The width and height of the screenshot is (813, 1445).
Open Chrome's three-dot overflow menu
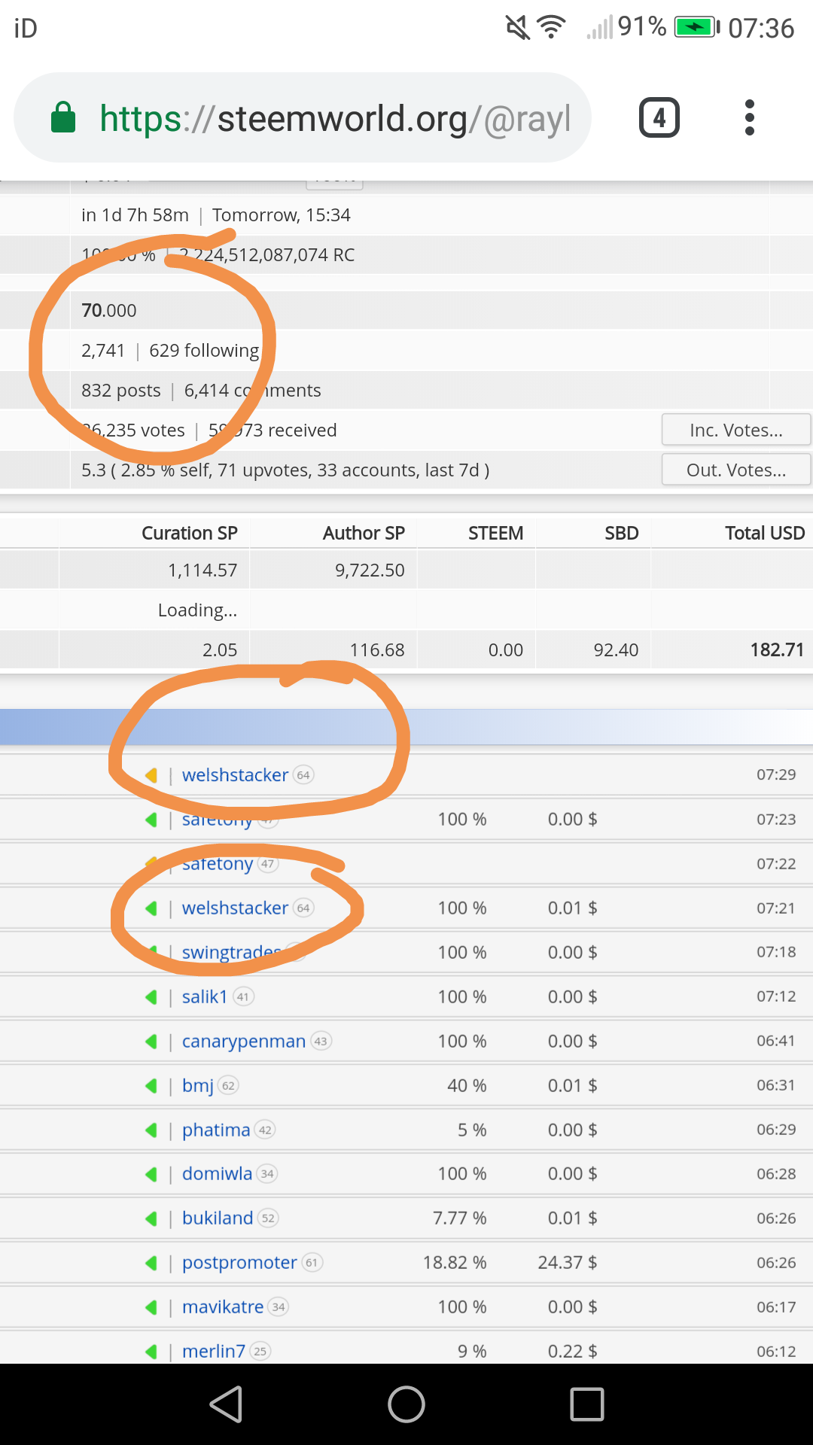[x=749, y=117]
